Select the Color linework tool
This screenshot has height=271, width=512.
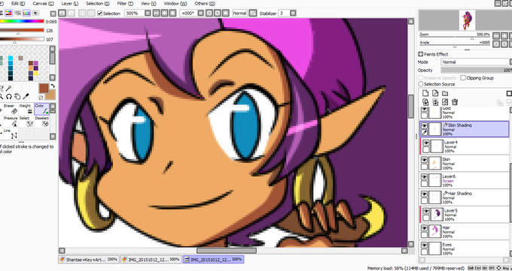[x=42, y=109]
